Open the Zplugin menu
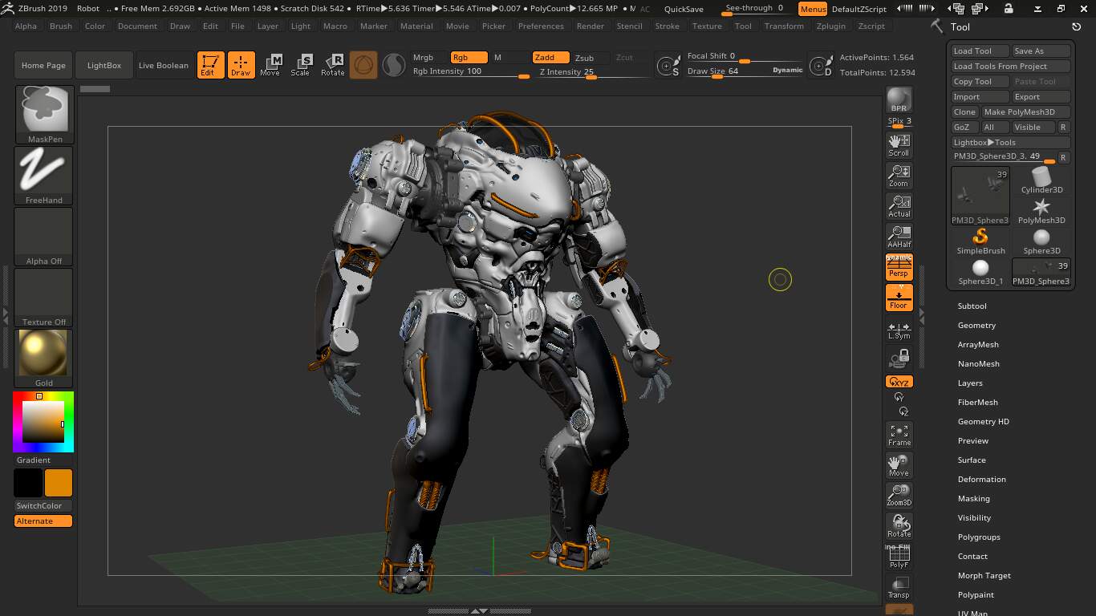This screenshot has width=1096, height=616. [830, 26]
